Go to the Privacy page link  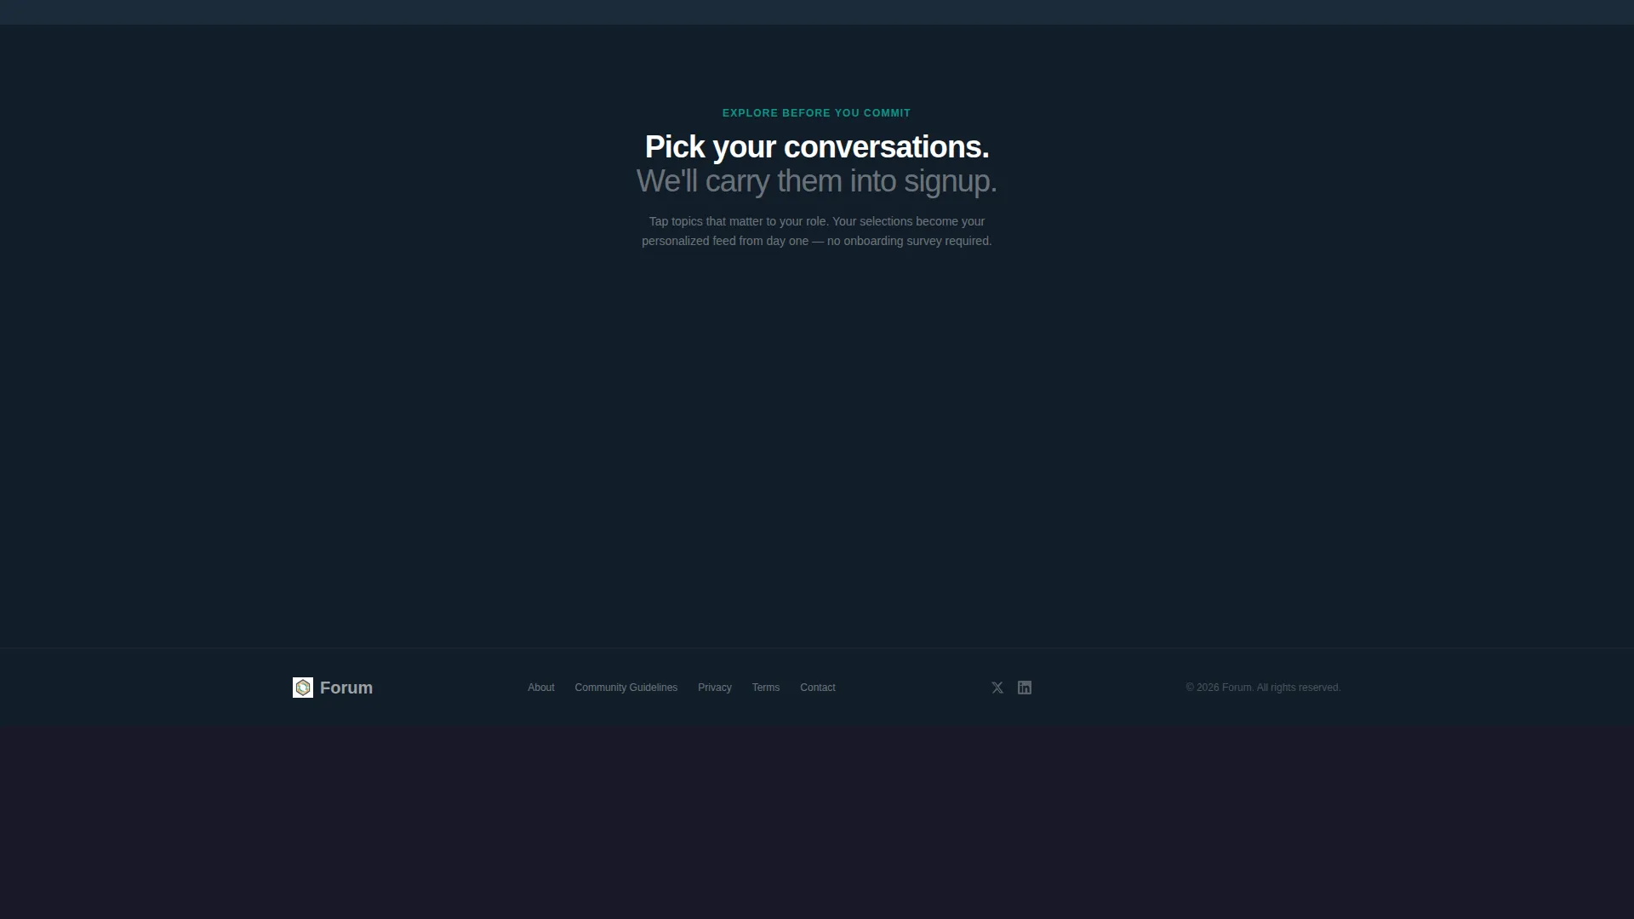pyautogui.click(x=715, y=688)
